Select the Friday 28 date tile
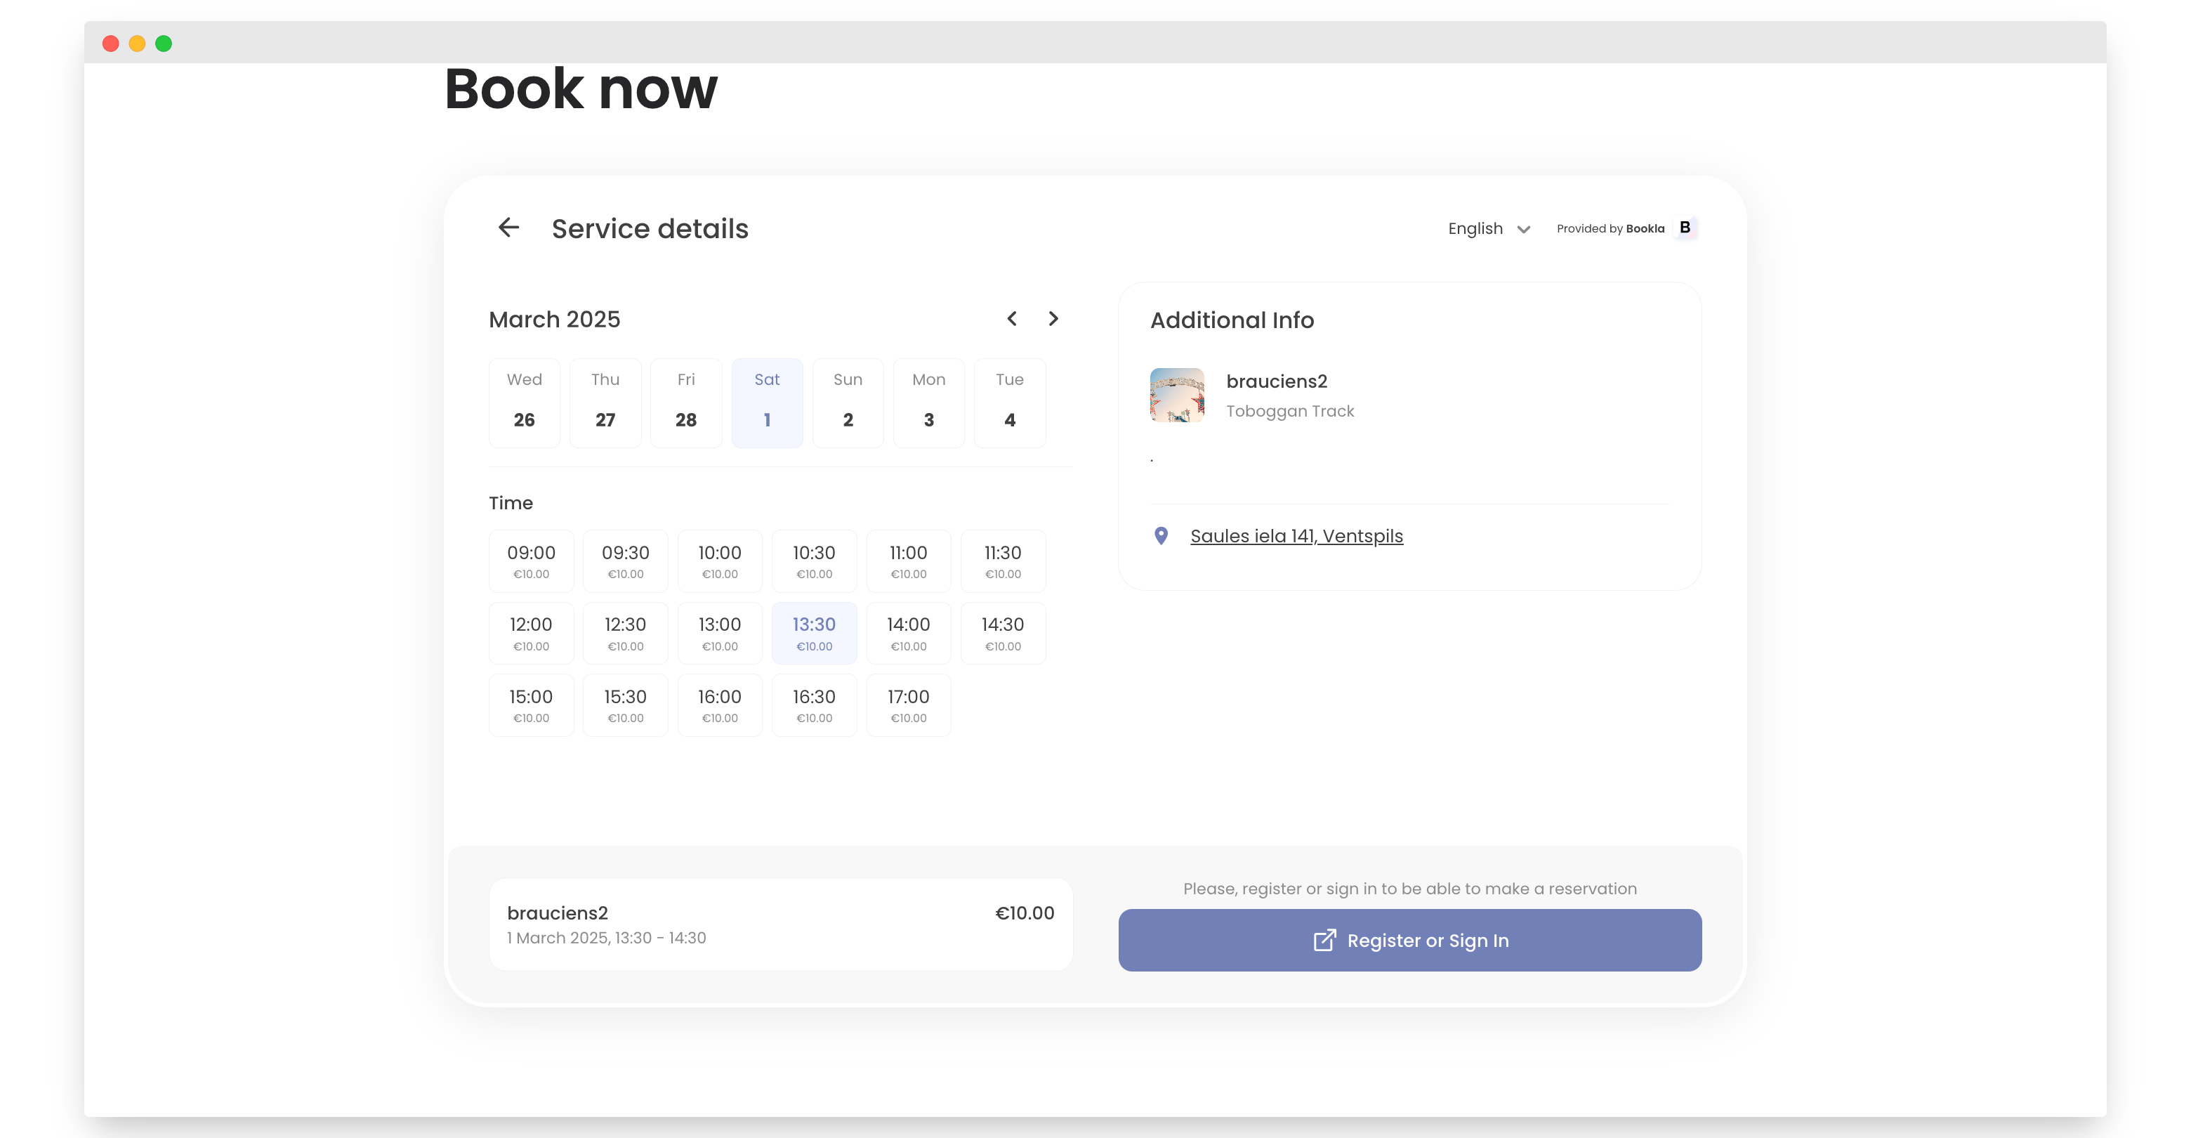 [685, 403]
